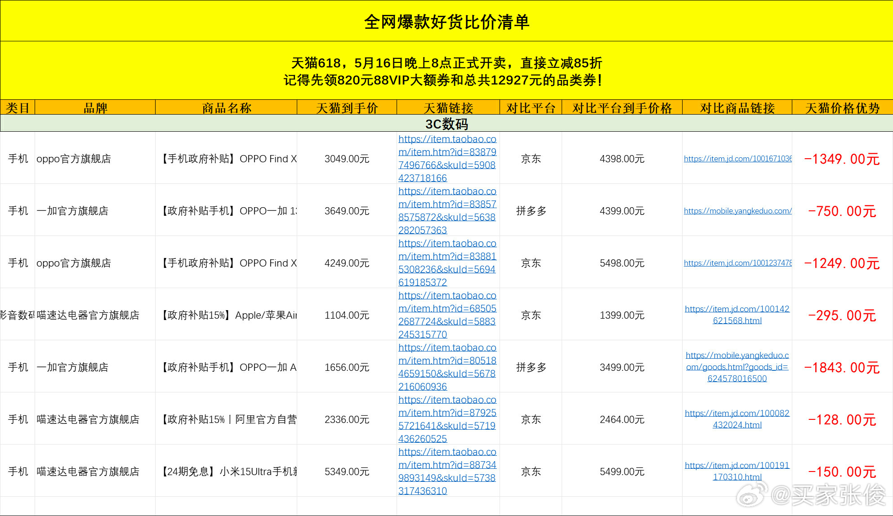This screenshot has height=516, width=893.
Task: Open the JD link ending 621568.html
Action: click(737, 315)
